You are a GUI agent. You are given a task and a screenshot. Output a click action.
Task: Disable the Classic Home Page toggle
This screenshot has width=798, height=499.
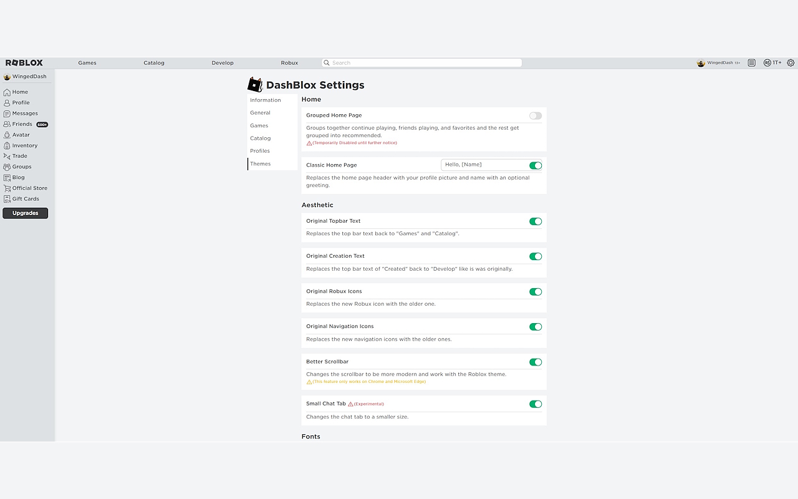pos(535,165)
